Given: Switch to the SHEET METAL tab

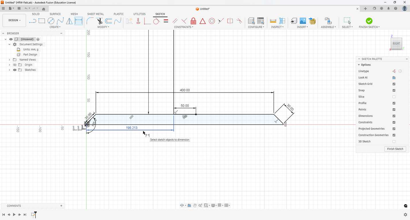Looking at the screenshot, I should 96,14.
